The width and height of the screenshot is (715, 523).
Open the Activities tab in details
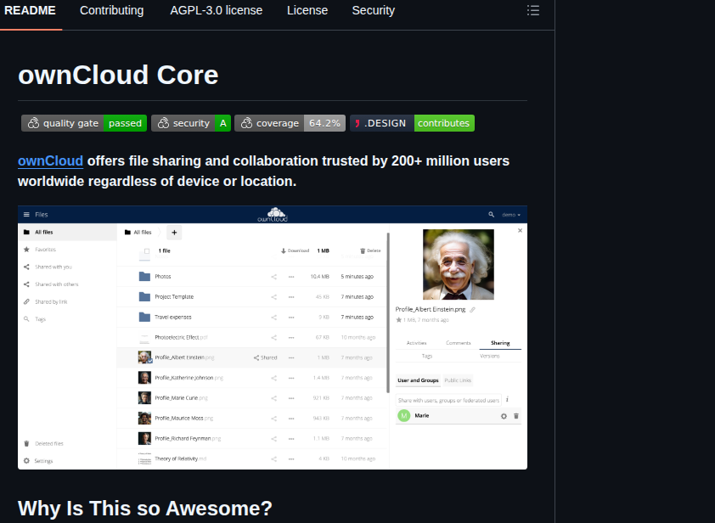[416, 343]
